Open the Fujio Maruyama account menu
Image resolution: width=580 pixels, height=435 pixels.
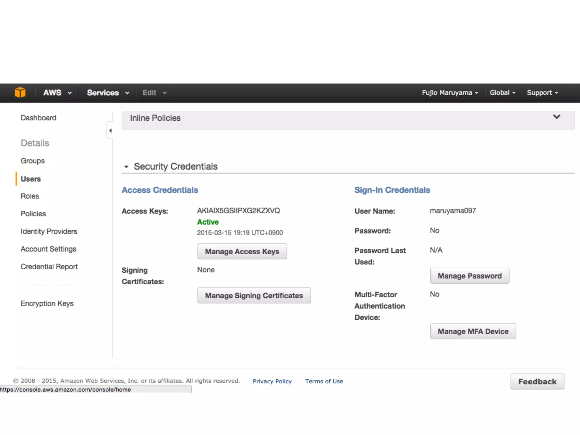click(450, 93)
